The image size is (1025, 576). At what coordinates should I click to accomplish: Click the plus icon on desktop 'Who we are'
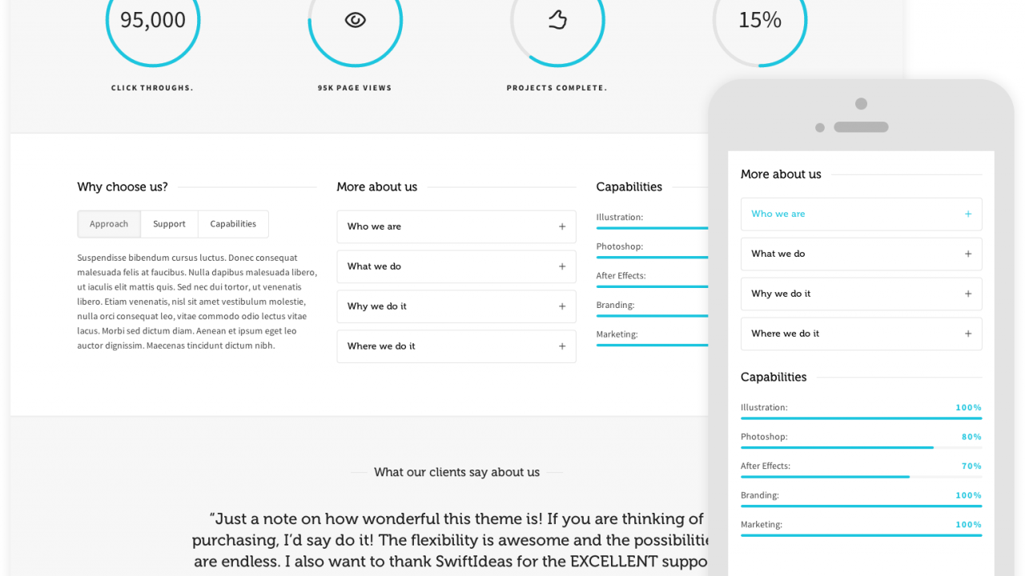(x=562, y=226)
